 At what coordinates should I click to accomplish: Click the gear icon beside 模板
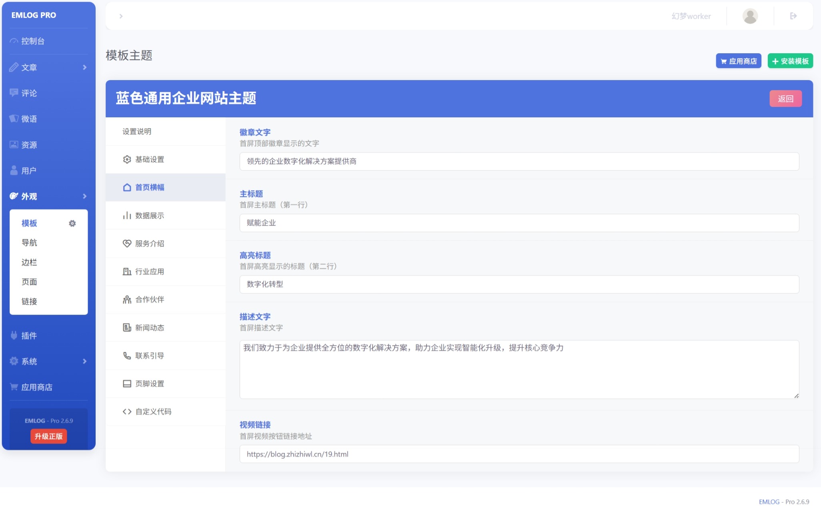pyautogui.click(x=72, y=223)
